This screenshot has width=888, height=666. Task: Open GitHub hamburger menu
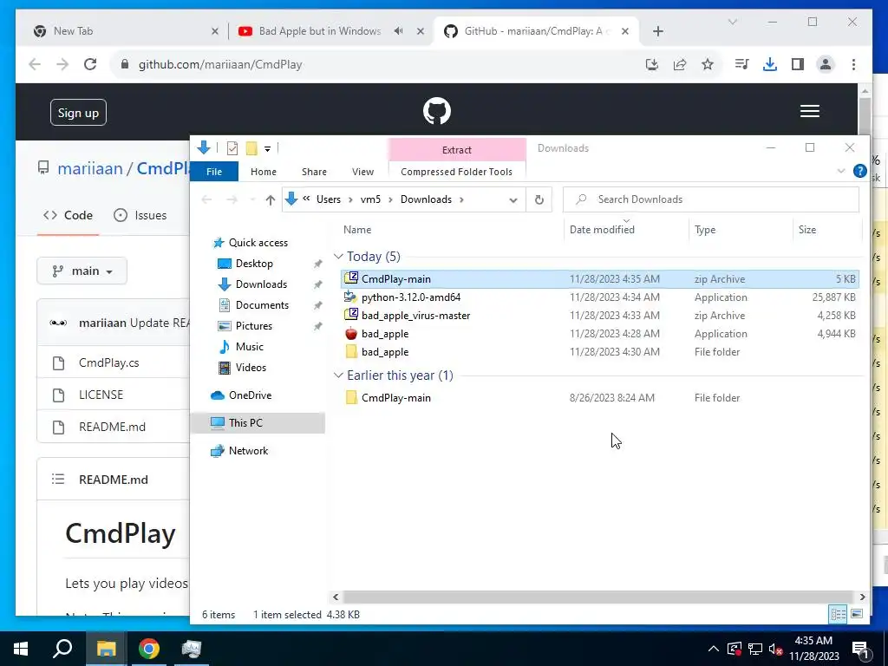point(809,111)
